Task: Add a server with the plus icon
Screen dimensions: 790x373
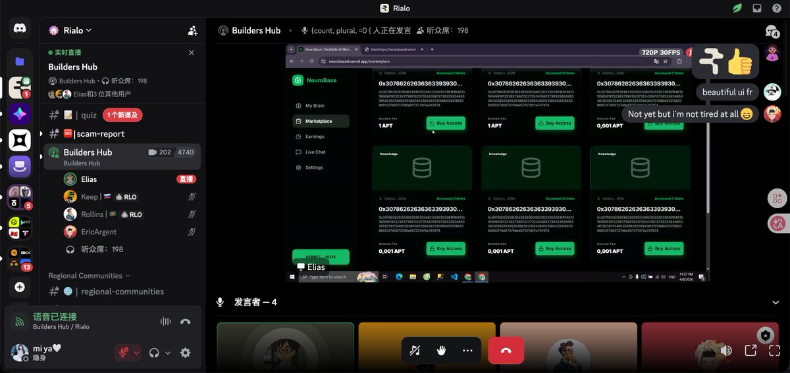Action: [x=20, y=287]
